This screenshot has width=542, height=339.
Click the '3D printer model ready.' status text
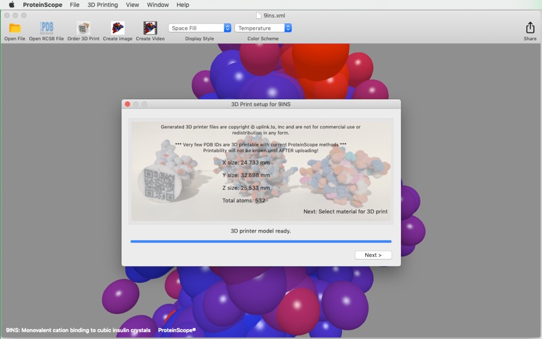[261, 231]
